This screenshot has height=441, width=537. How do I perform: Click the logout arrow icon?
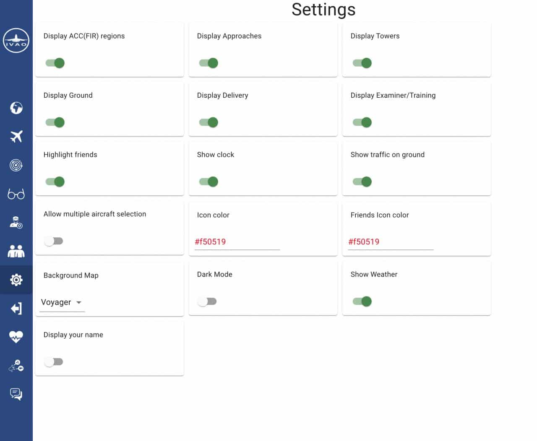coord(16,309)
